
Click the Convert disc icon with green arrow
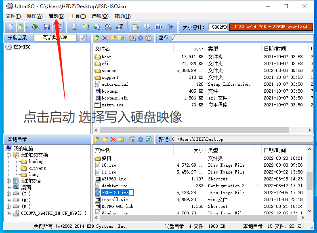[x=97, y=27]
